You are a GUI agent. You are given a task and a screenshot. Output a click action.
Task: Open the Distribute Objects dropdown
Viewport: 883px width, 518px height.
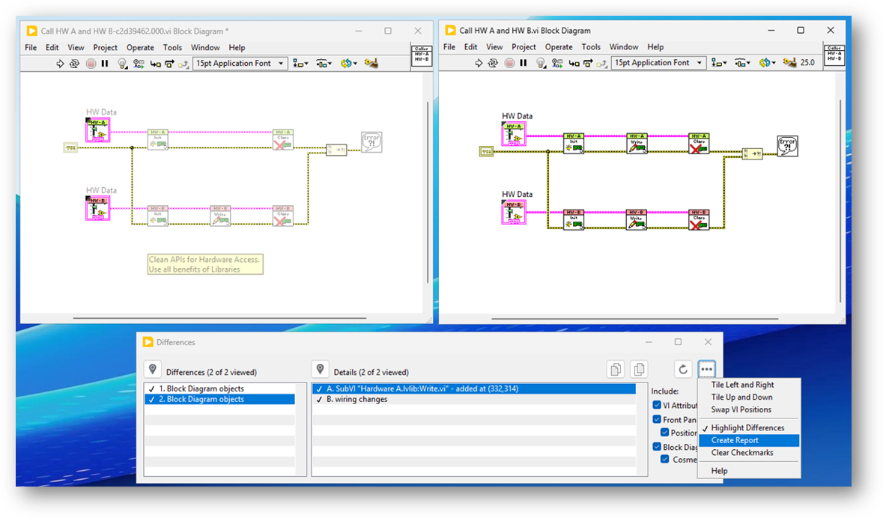click(324, 63)
